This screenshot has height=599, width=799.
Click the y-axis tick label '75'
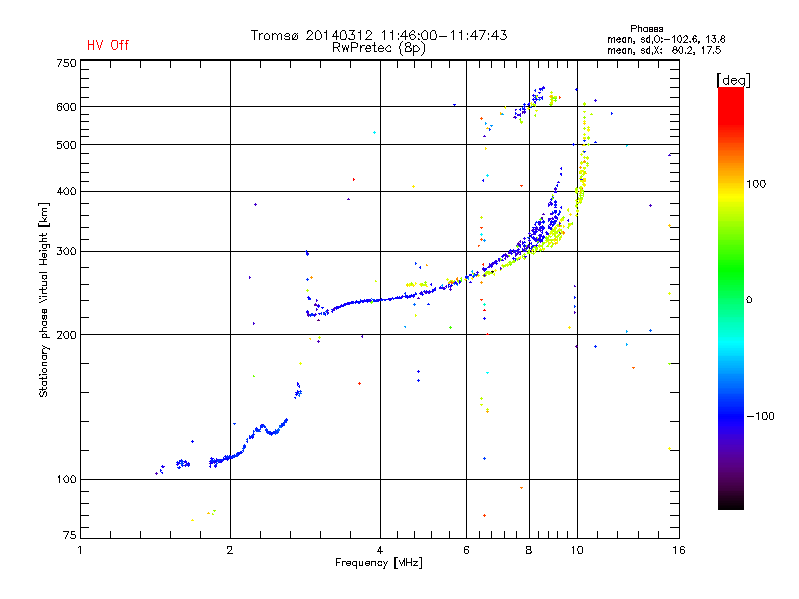[70, 535]
